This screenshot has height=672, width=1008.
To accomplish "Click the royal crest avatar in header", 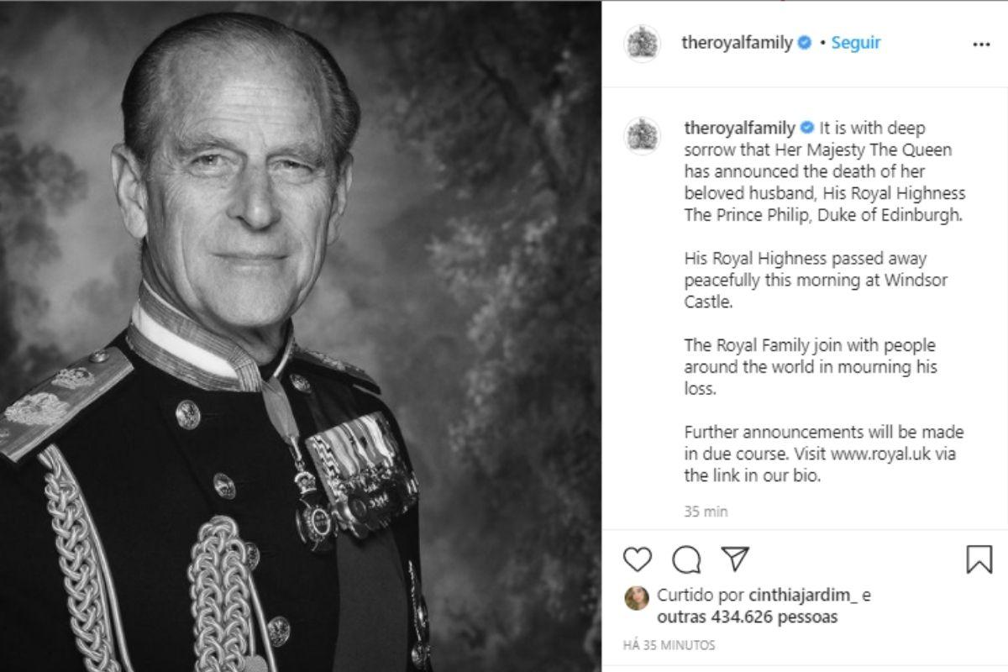I will click(x=643, y=44).
